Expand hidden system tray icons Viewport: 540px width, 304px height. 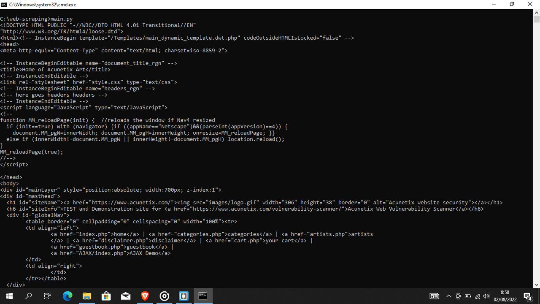[x=448, y=296]
